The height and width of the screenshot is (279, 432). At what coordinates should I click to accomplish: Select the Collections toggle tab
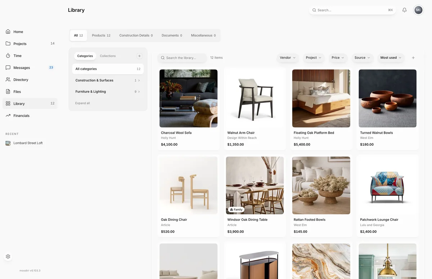tap(108, 56)
